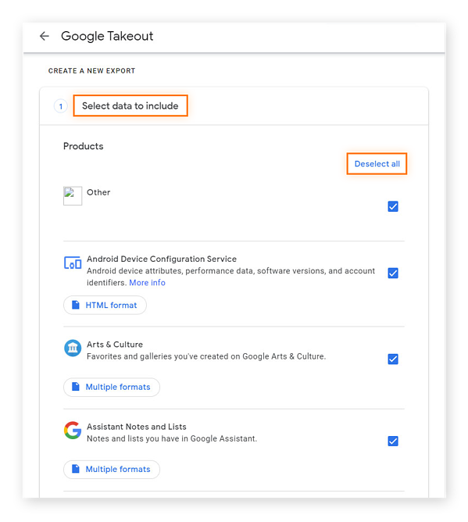This screenshot has height=522, width=468.
Task: Click the Android Device Configuration Service icon
Action: (x=73, y=263)
